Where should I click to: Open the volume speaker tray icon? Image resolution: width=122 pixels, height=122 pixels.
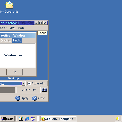tap(118, 119)
